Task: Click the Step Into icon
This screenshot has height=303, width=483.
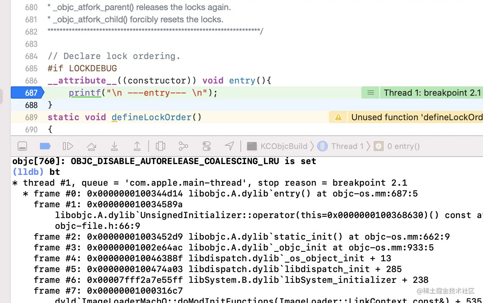Action: pyautogui.click(x=114, y=146)
